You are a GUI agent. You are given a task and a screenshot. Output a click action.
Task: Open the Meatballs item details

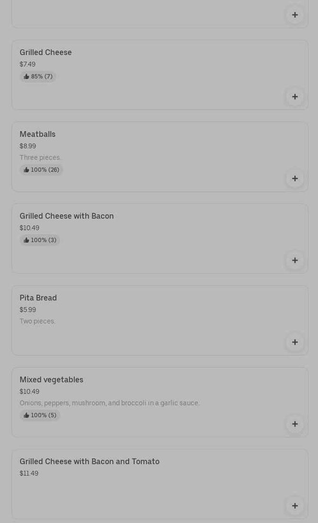[x=37, y=134]
